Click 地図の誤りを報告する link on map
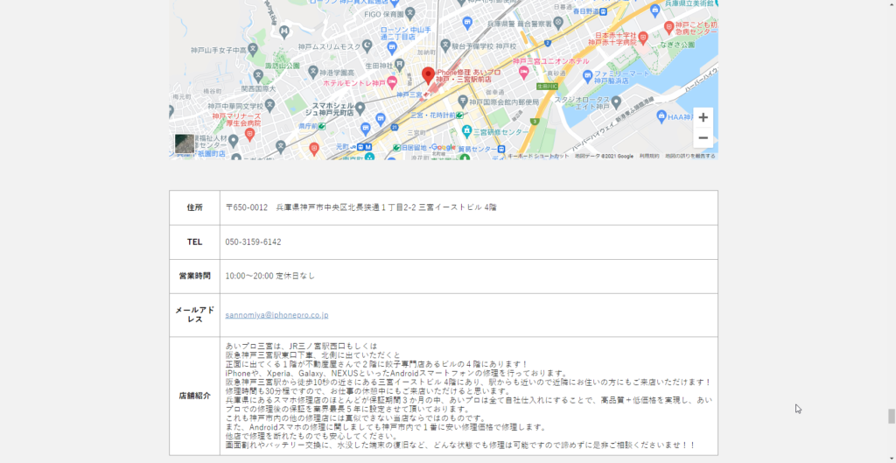The width and height of the screenshot is (896, 463). point(690,156)
